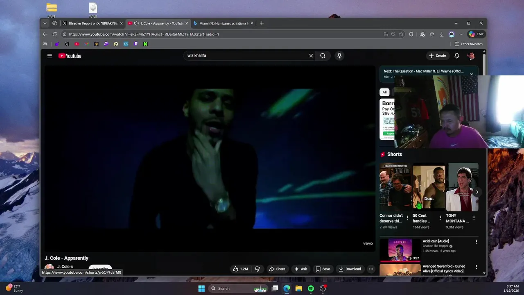524x295 pixels.
Task: Open the Other favorites folder
Action: [469, 44]
